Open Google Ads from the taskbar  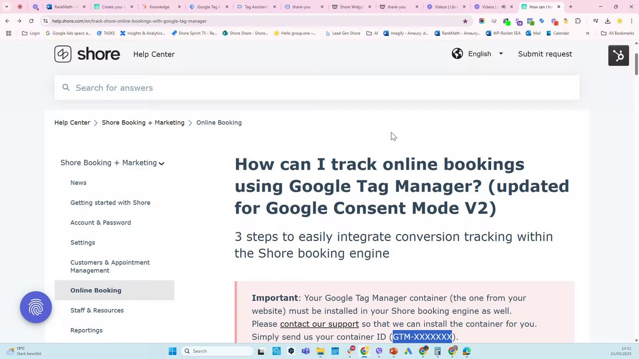coord(408,351)
